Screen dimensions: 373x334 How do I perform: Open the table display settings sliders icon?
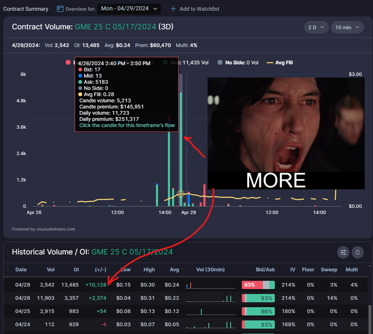tap(343, 252)
